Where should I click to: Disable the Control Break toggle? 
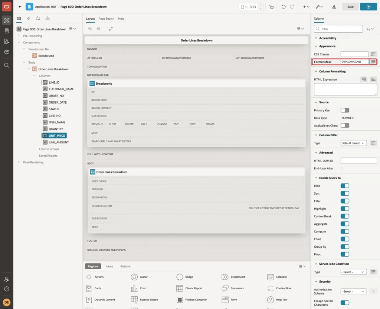(345, 217)
